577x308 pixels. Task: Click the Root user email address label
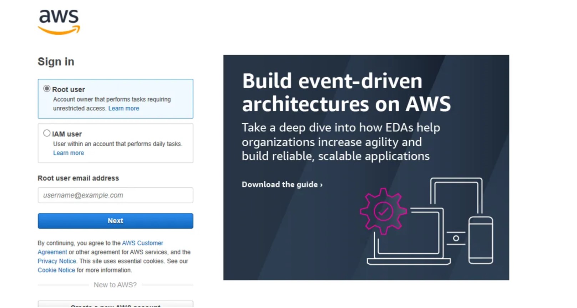tap(78, 178)
